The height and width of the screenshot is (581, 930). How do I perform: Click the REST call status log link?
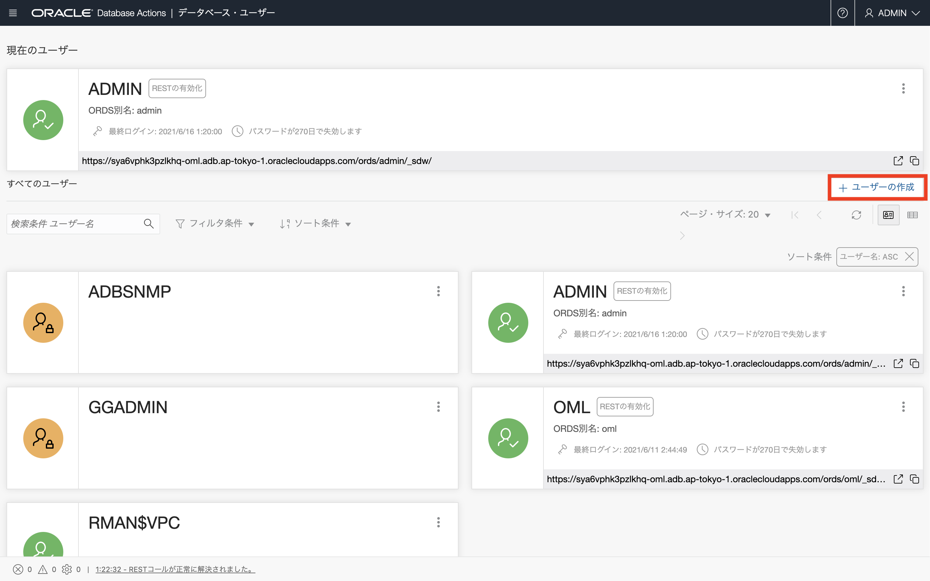click(x=175, y=569)
